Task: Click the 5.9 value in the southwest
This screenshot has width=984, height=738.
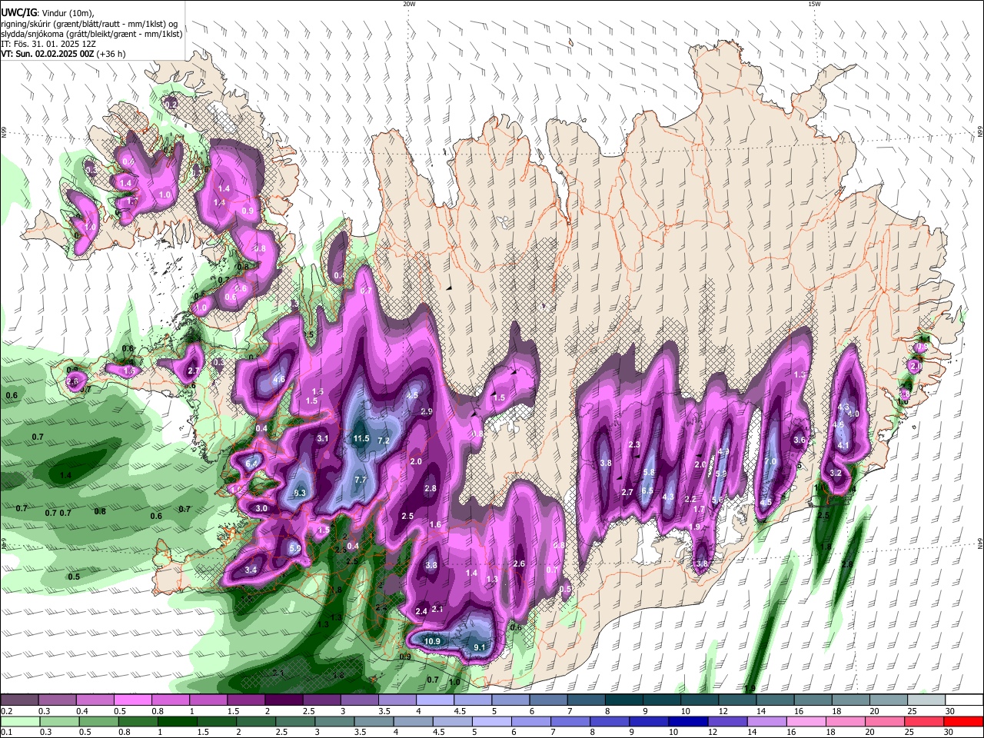Action: pos(294,548)
